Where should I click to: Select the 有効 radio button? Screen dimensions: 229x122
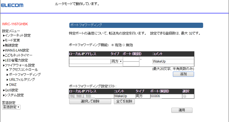pos(112,45)
